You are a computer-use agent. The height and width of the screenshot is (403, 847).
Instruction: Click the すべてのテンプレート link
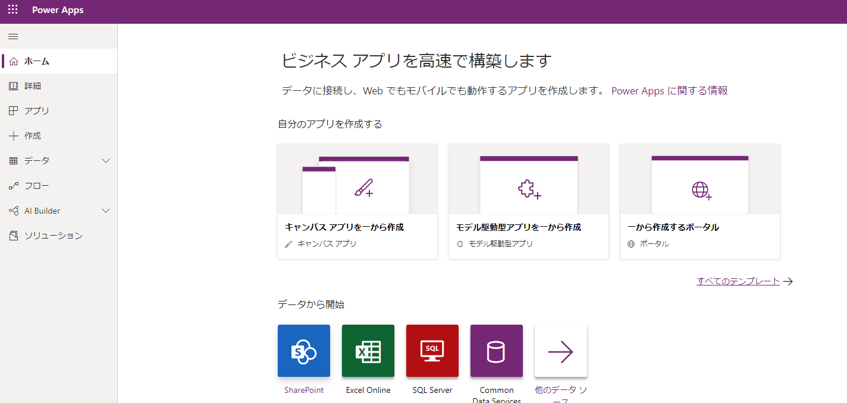pos(738,281)
